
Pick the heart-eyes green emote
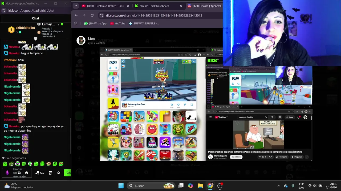pyautogui.click(x=61, y=164)
